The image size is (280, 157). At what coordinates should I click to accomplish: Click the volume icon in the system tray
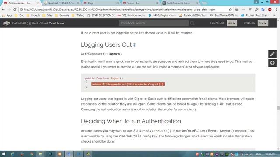(x=251, y=154)
